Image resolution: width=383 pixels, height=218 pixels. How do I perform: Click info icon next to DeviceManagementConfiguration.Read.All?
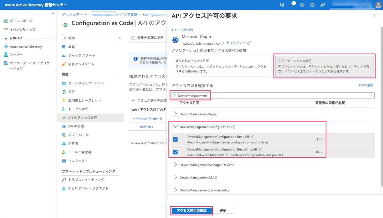(x=253, y=137)
